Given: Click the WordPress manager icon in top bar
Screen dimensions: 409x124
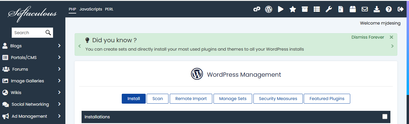Looking at the screenshot, I should [x=269, y=9].
